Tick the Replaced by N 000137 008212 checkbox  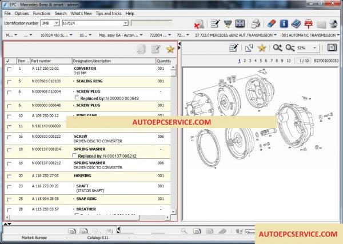tap(74, 155)
